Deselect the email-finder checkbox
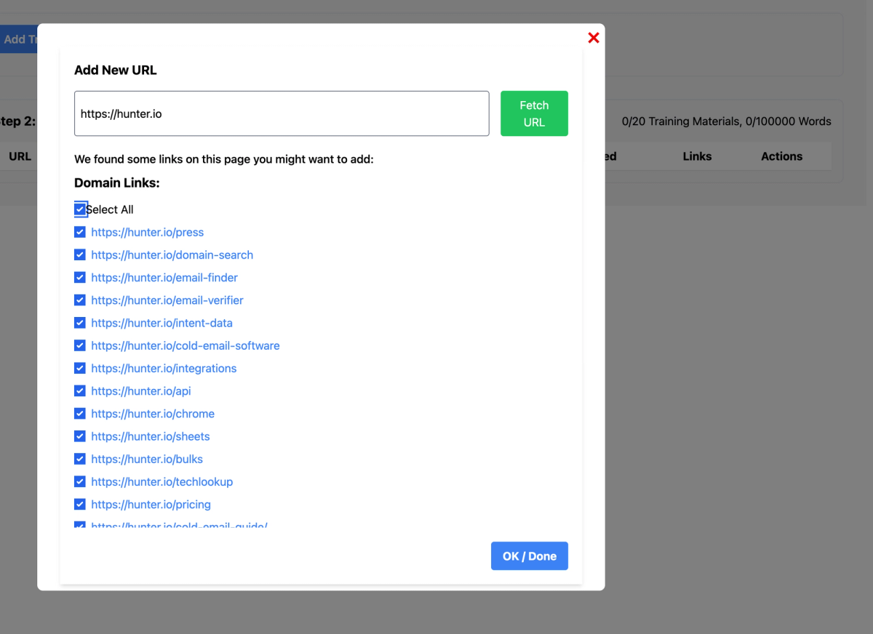This screenshot has width=873, height=634. click(80, 278)
